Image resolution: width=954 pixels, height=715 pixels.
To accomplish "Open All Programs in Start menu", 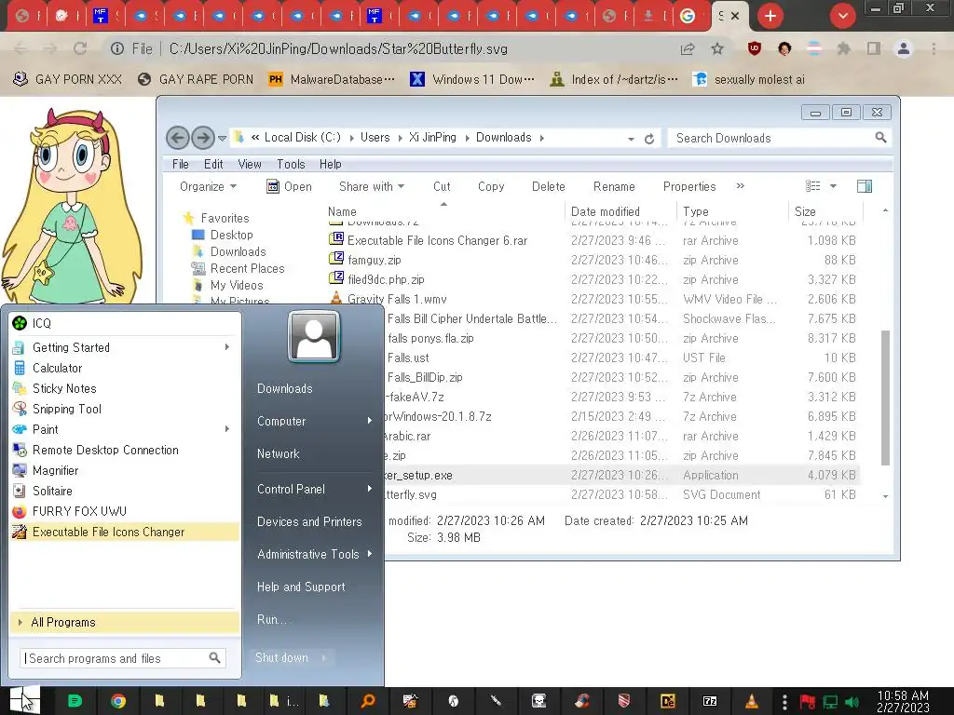I will [x=125, y=622].
